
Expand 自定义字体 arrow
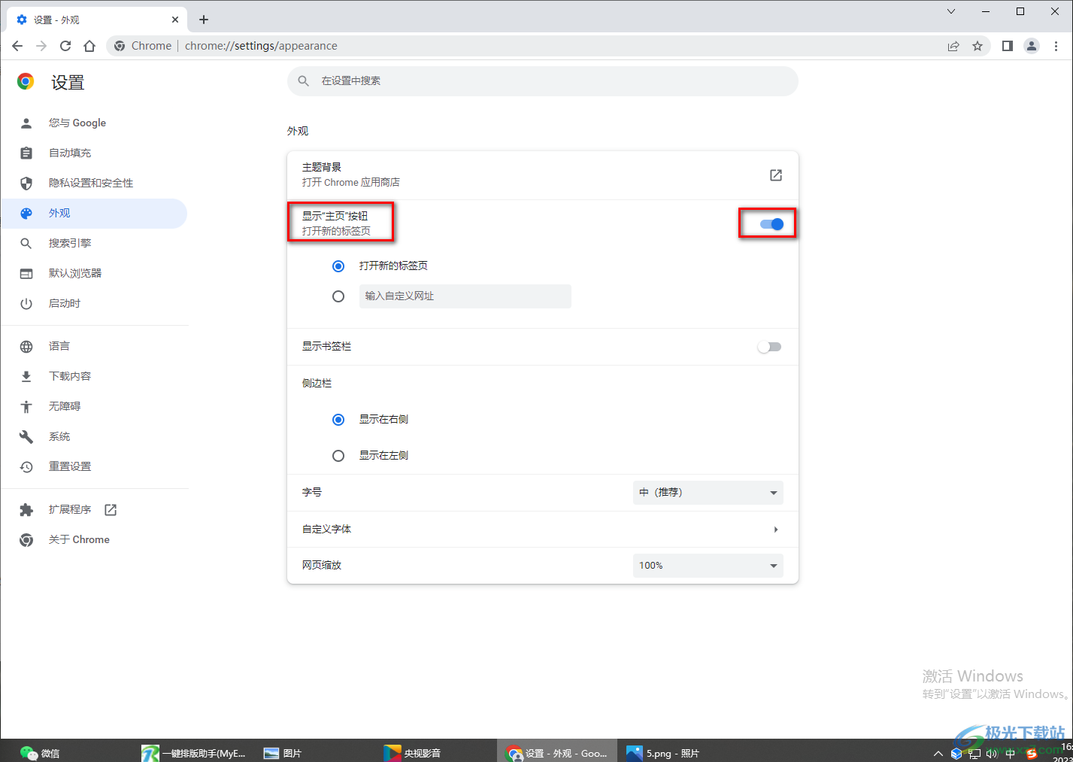tap(776, 530)
